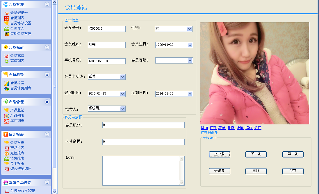The width and height of the screenshot is (319, 194).
Task: Click the 打开摄像头 link
Action: 209,133
